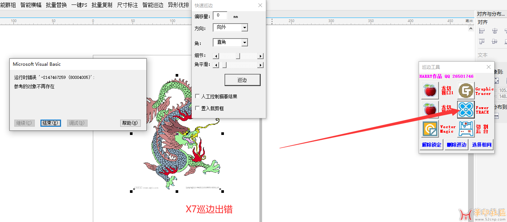Click the top apple icon for 龙切接口1
The image size is (507, 222).
(430, 91)
